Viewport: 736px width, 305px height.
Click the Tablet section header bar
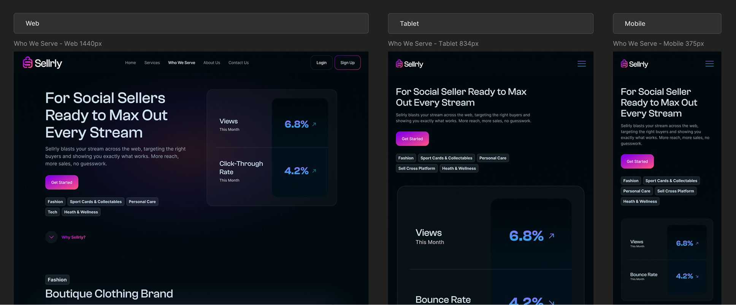(x=491, y=23)
